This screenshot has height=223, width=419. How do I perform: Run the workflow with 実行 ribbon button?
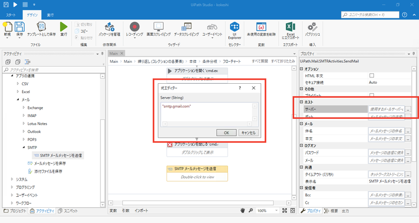[63, 29]
